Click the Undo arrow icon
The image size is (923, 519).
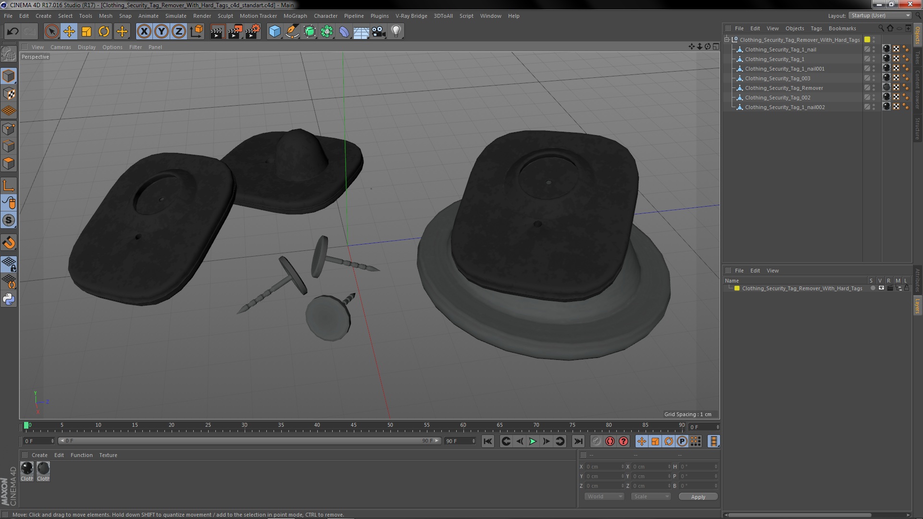[12, 32]
